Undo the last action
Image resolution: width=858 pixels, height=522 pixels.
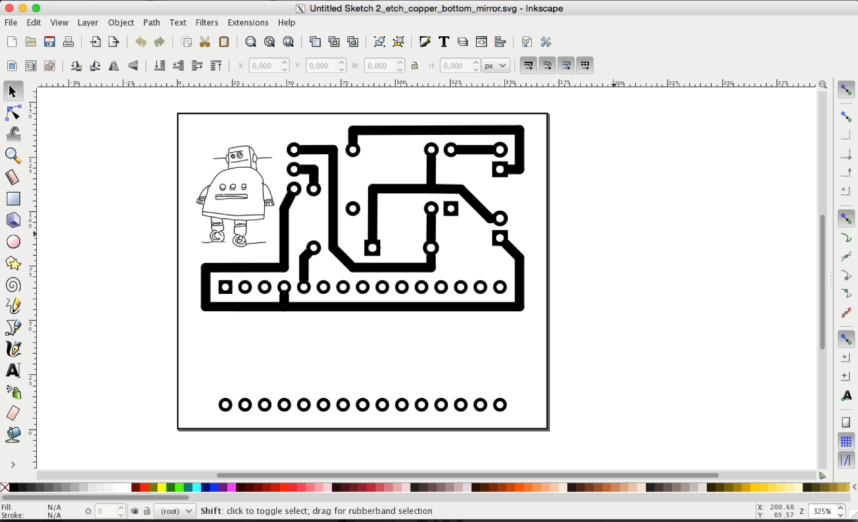pos(141,42)
